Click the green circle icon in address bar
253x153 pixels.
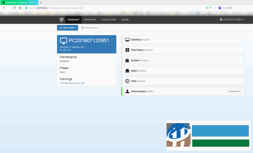pos(207,8)
